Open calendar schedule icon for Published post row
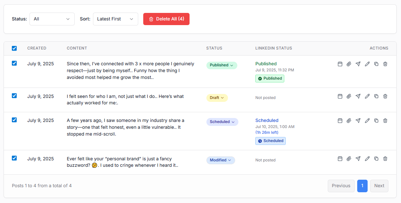This screenshot has width=401, height=203. coord(340,64)
